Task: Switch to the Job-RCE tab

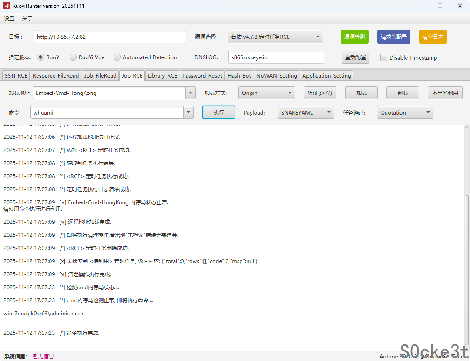Action: (132, 76)
